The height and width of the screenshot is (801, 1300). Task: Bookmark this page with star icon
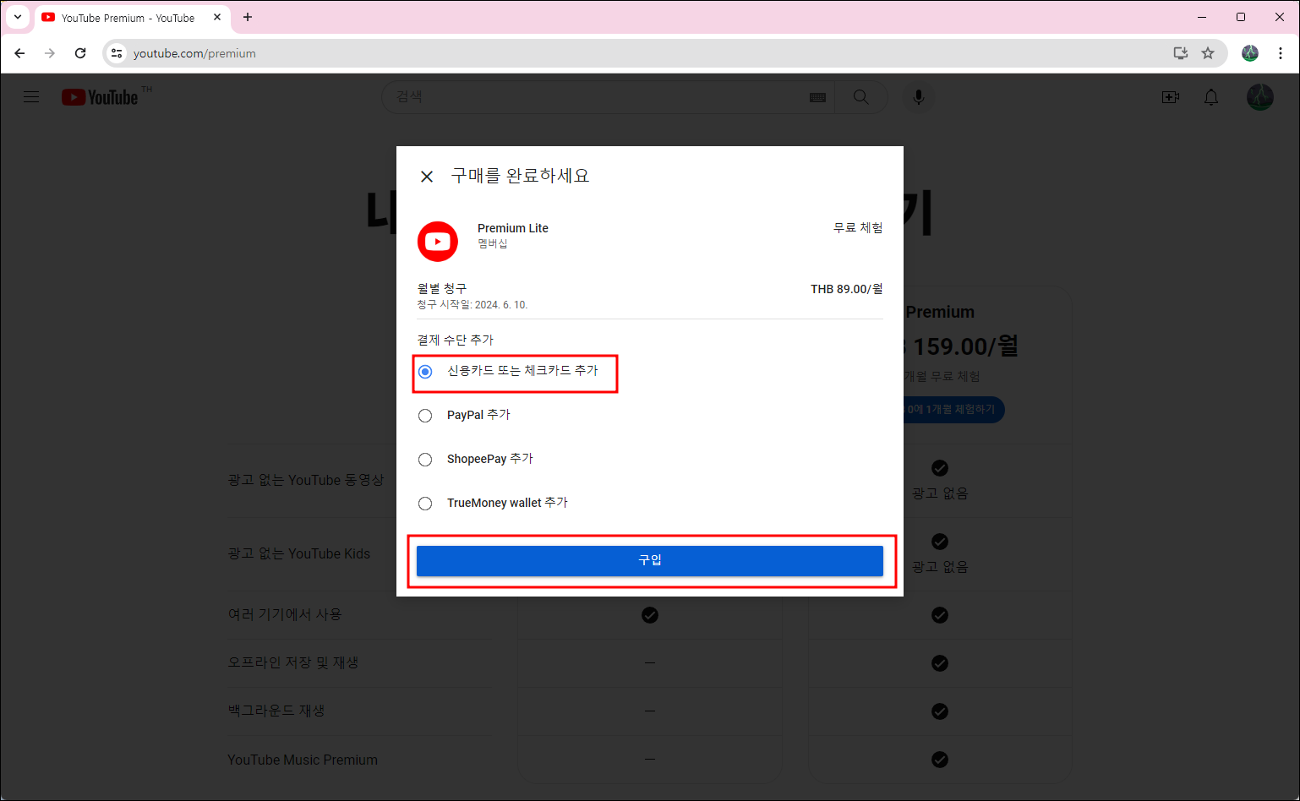(1208, 53)
